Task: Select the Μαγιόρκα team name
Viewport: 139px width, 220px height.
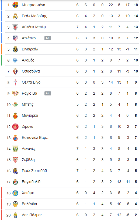Action: point(30,115)
